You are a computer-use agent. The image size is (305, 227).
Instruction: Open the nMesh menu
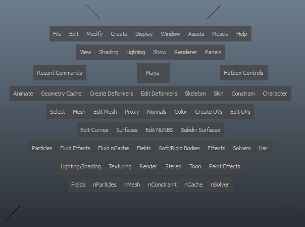coord(132,185)
